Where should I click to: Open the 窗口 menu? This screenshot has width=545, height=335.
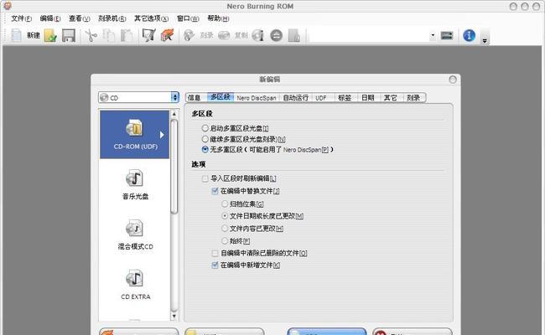click(188, 18)
